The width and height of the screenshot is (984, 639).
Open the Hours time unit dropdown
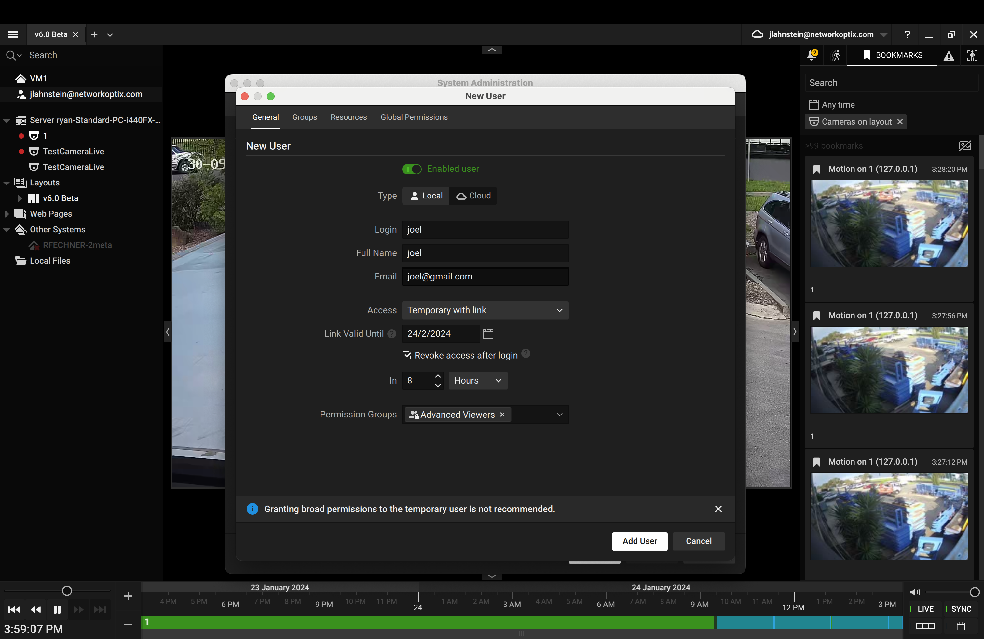(478, 380)
